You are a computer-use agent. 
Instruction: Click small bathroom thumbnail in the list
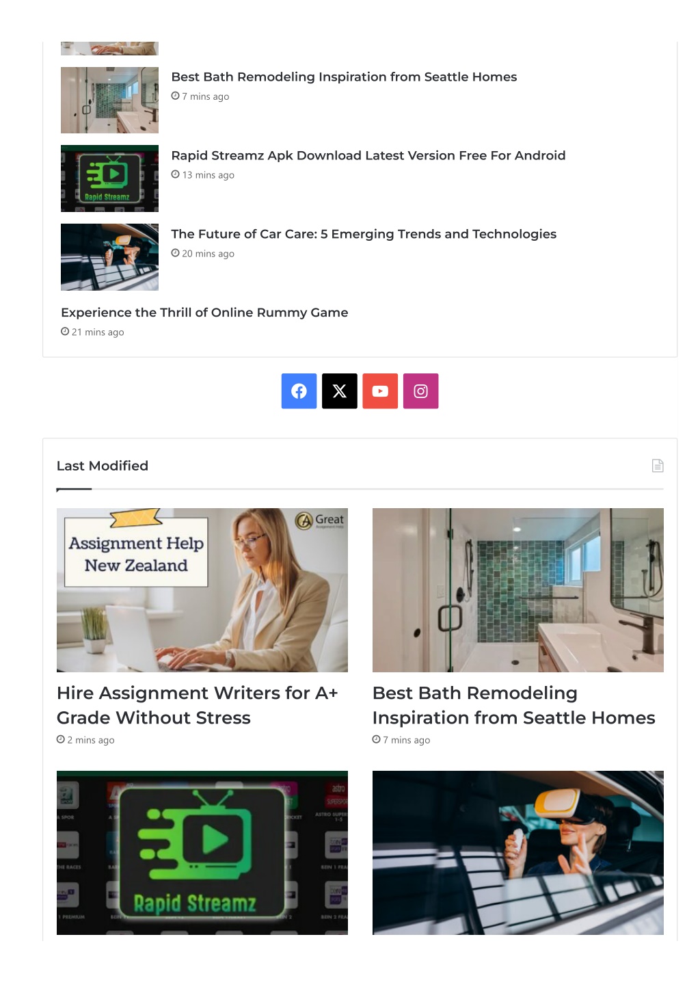point(109,100)
